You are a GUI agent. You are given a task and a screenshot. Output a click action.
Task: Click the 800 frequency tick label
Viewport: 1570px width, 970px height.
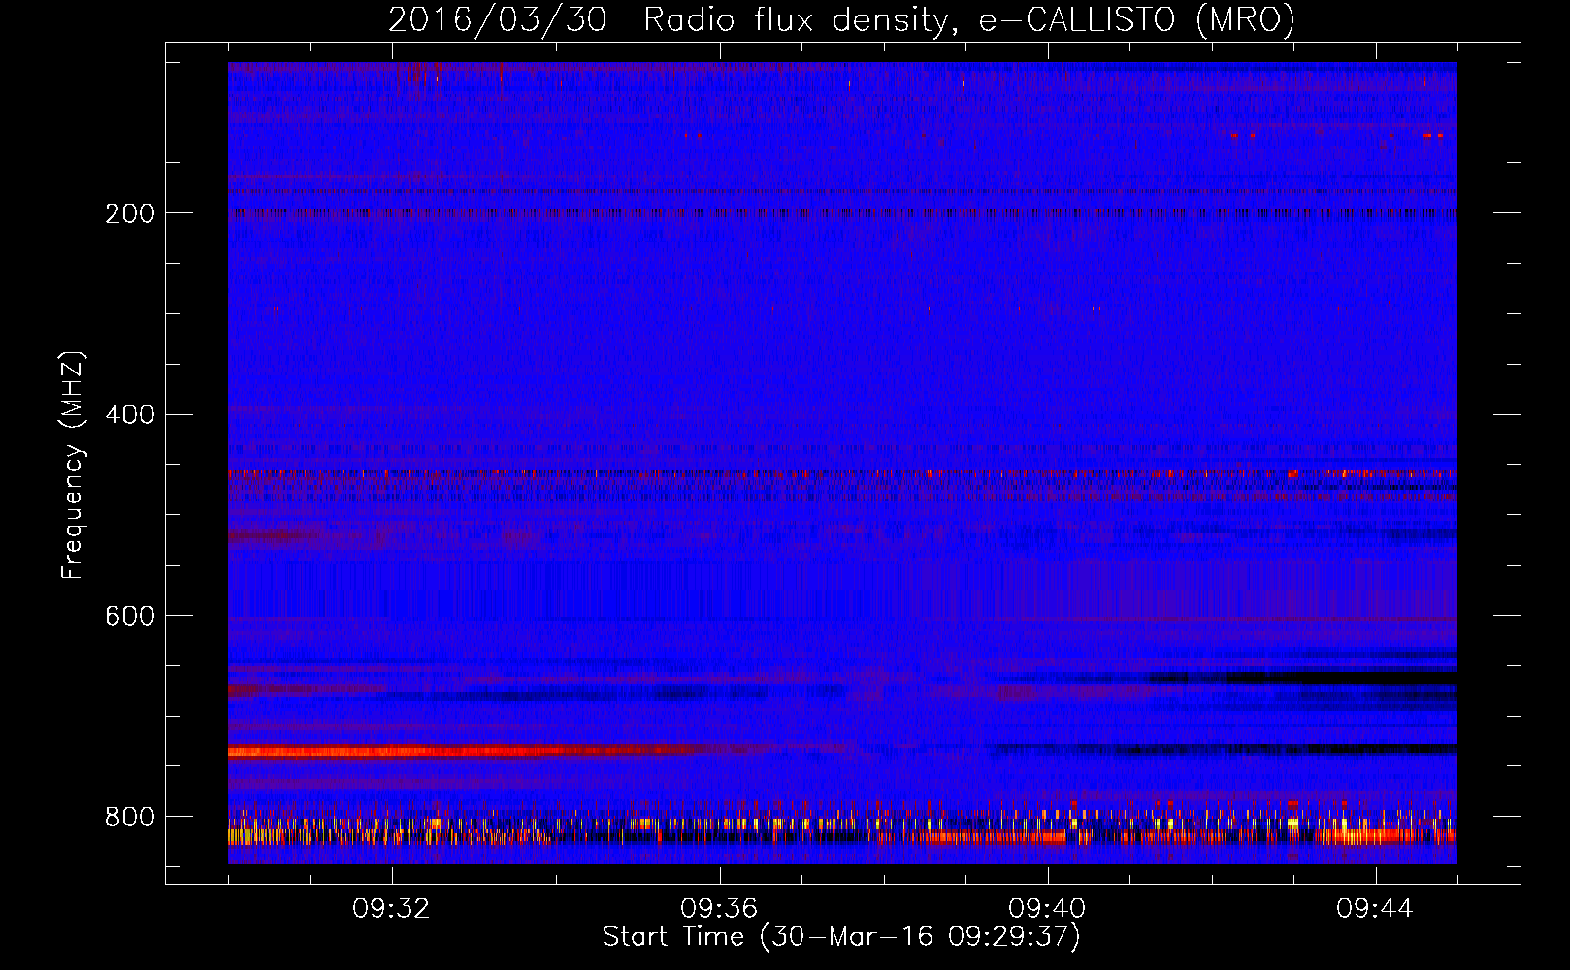click(x=130, y=817)
